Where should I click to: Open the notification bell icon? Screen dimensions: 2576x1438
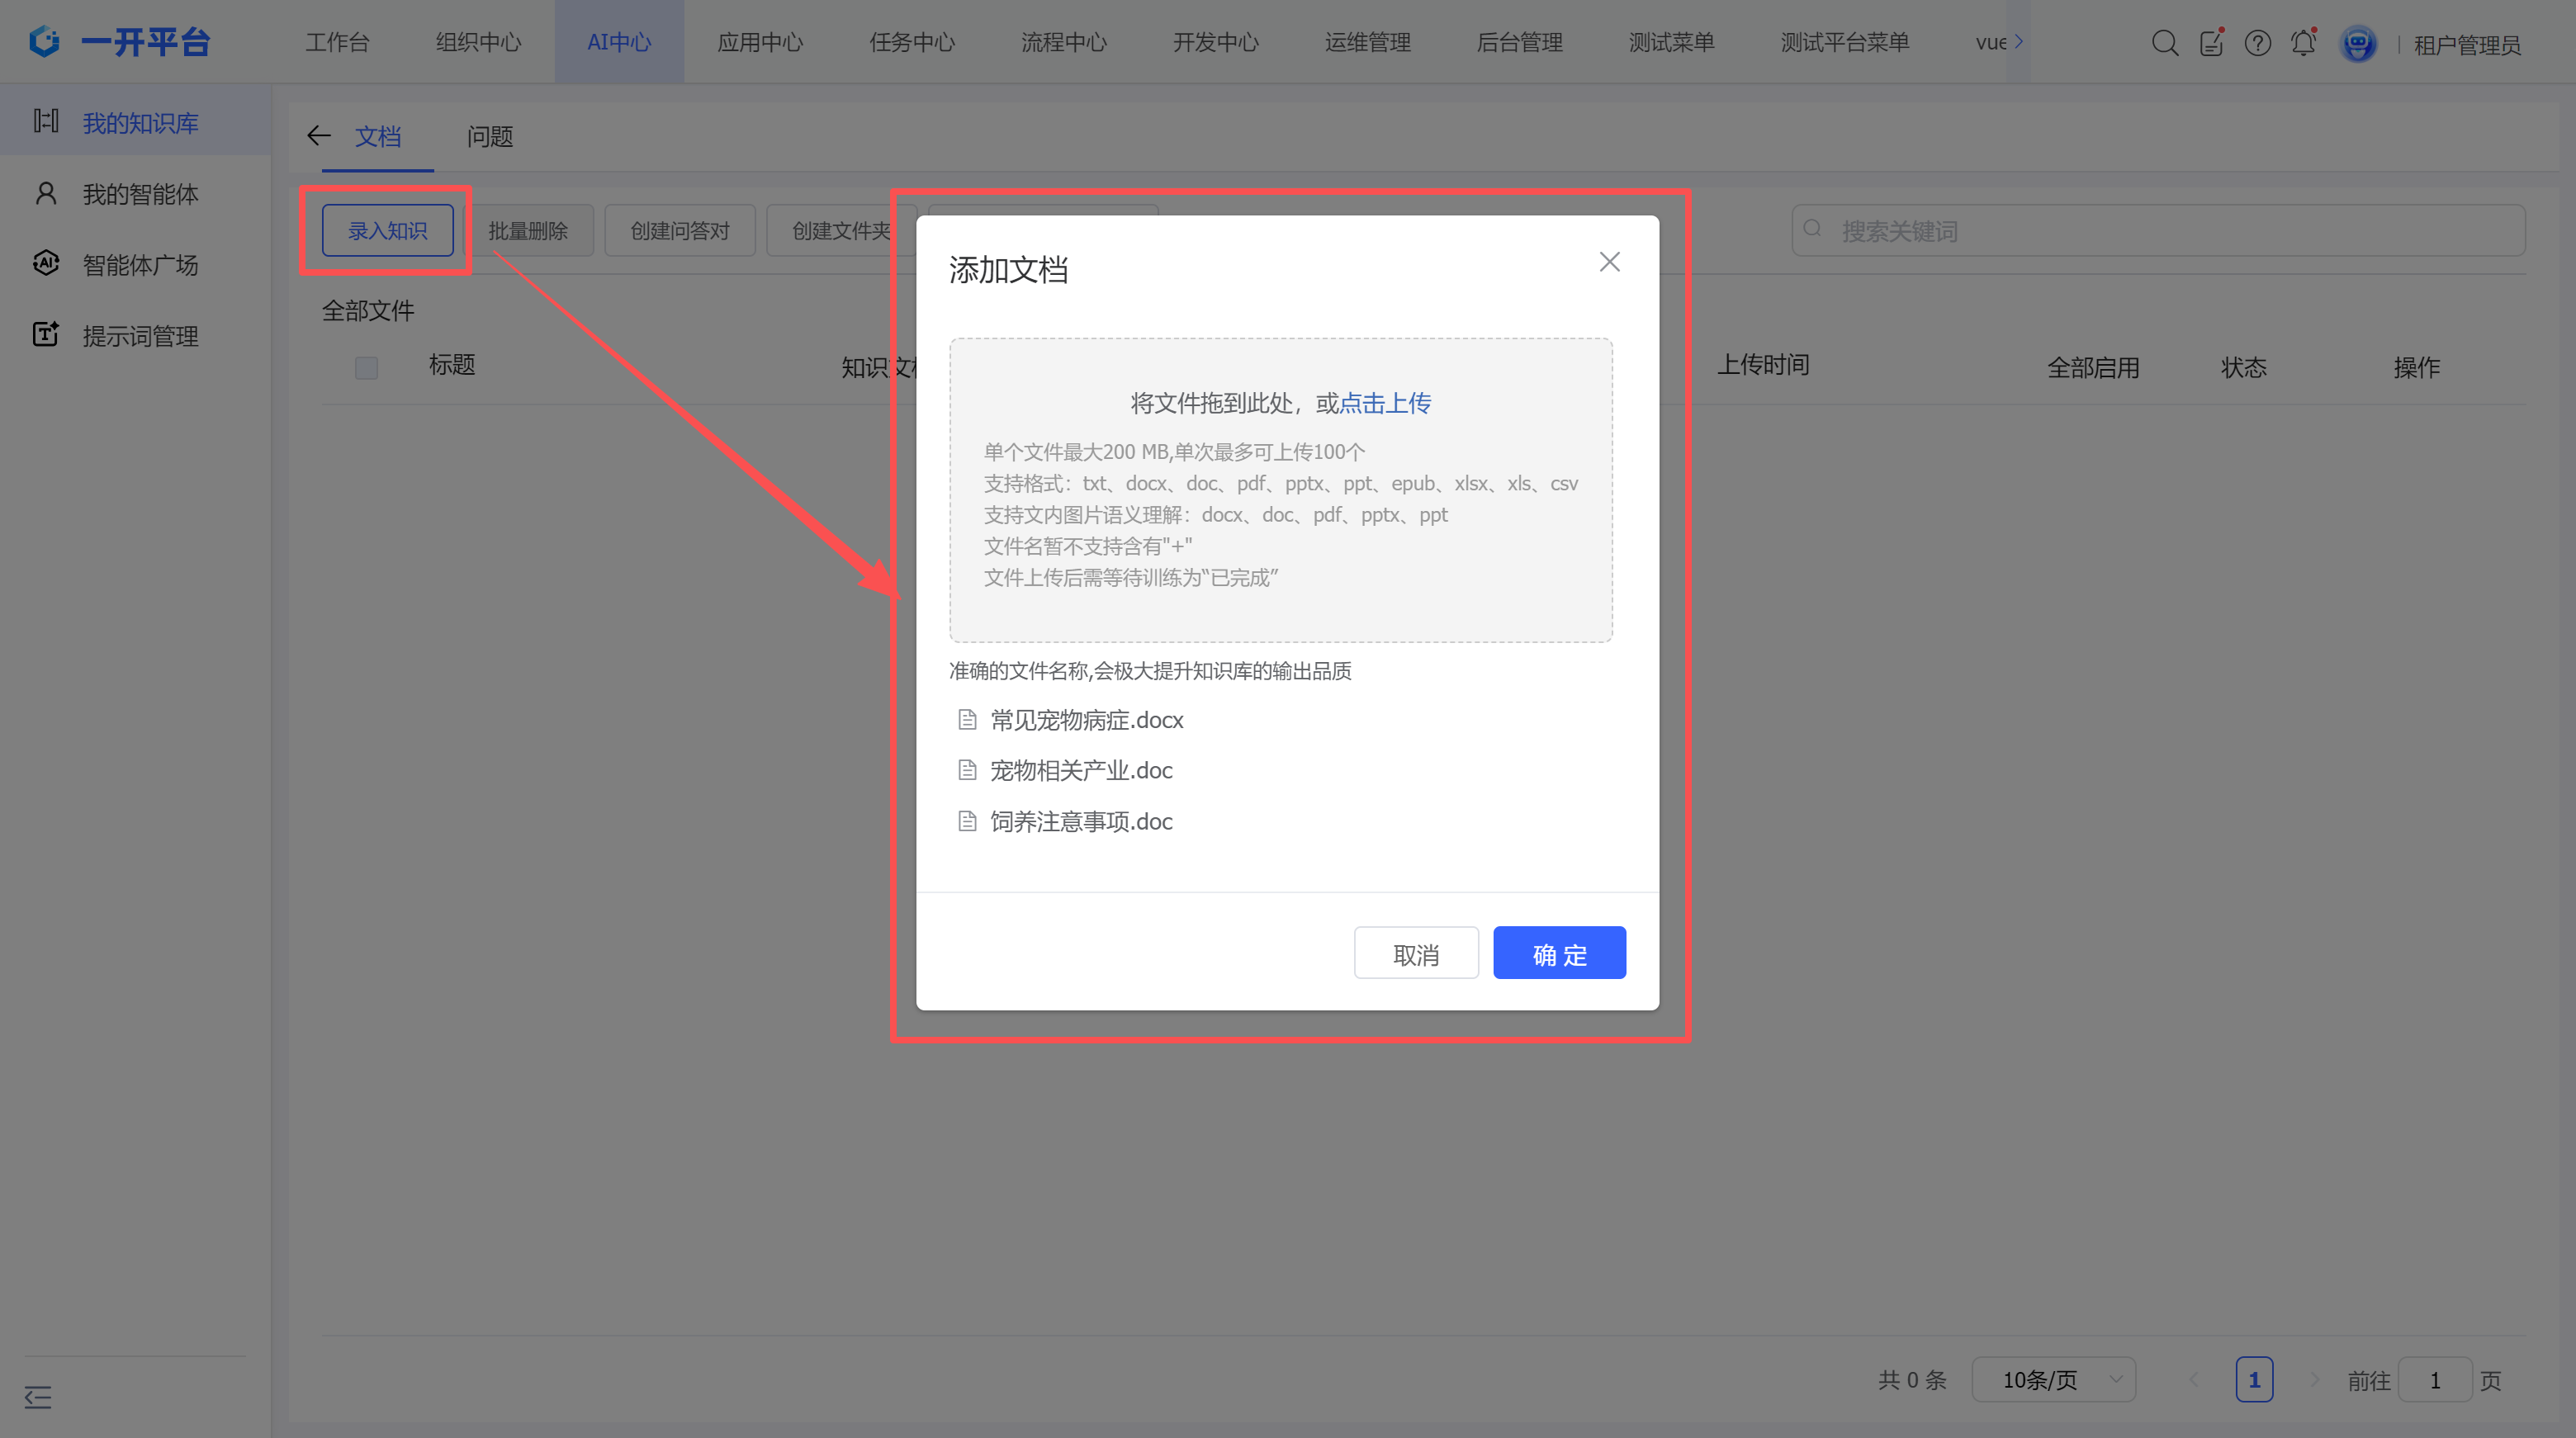(x=2303, y=43)
